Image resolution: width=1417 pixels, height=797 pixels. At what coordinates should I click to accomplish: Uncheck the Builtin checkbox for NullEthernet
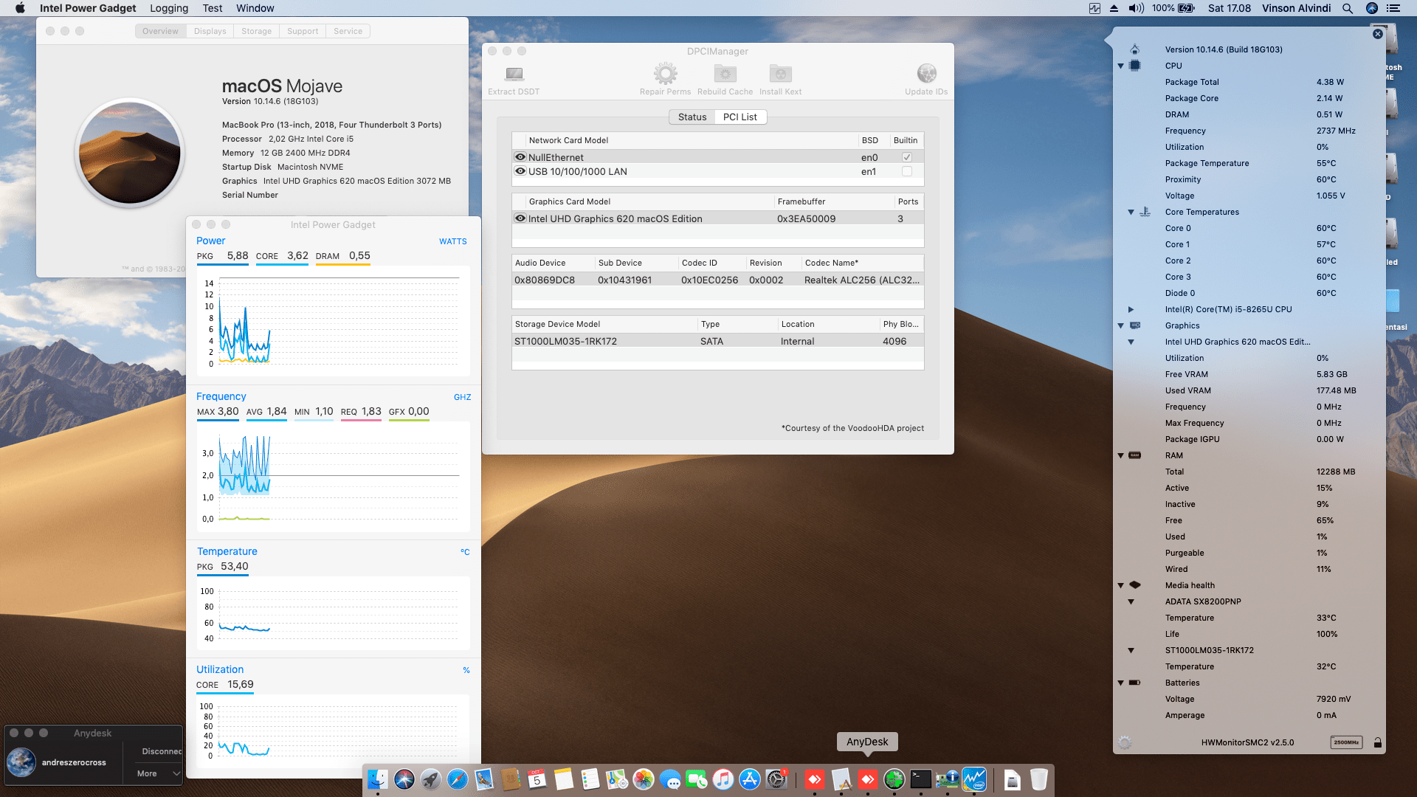907,156
